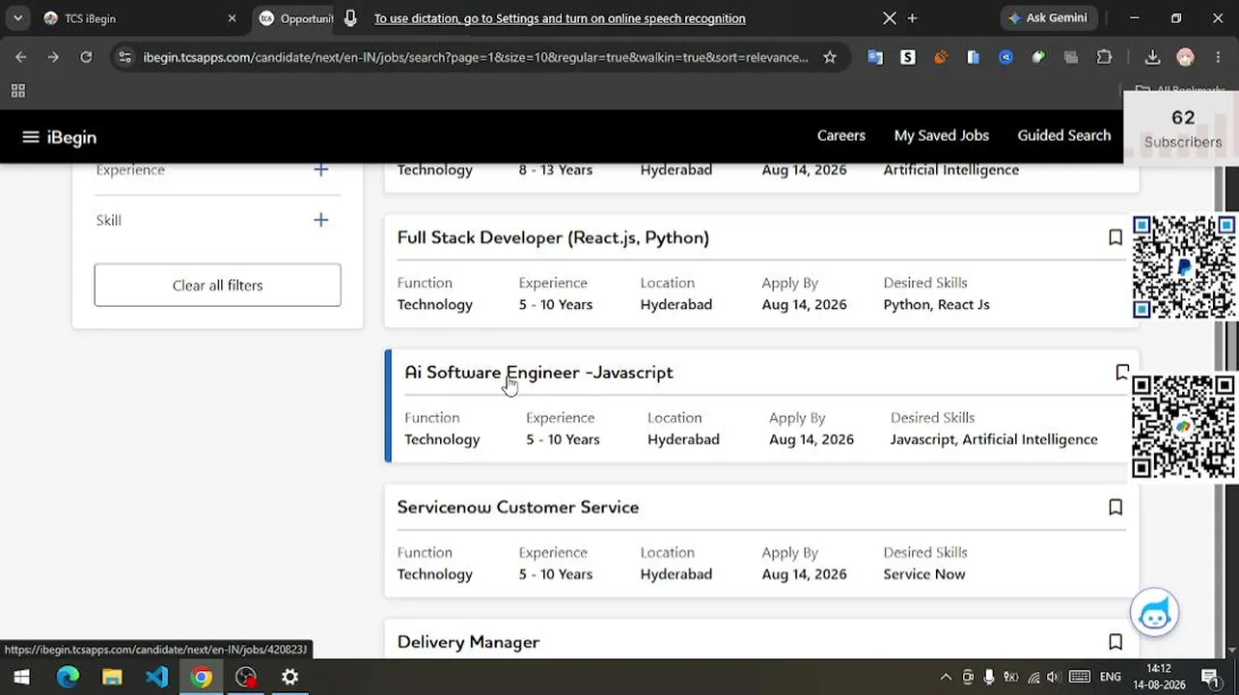Open the Ai Software Engineer -Javascript job
Image resolution: width=1239 pixels, height=695 pixels.
coord(538,373)
